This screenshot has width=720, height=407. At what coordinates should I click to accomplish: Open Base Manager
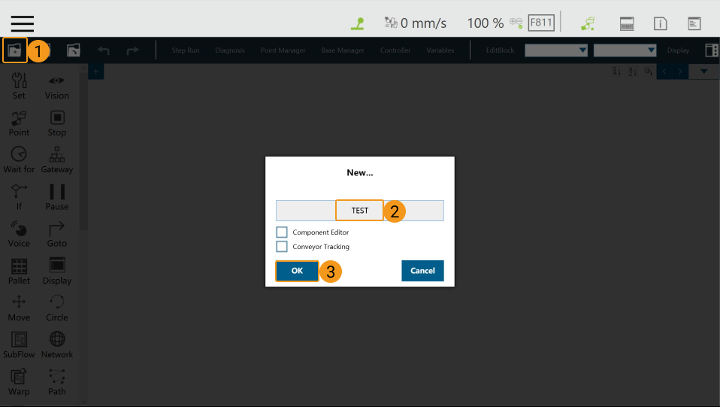343,50
